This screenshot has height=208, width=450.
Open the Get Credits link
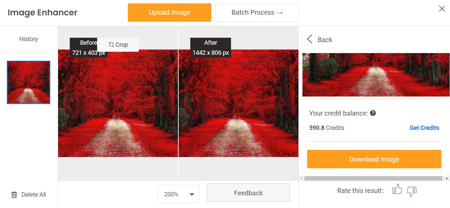point(424,128)
